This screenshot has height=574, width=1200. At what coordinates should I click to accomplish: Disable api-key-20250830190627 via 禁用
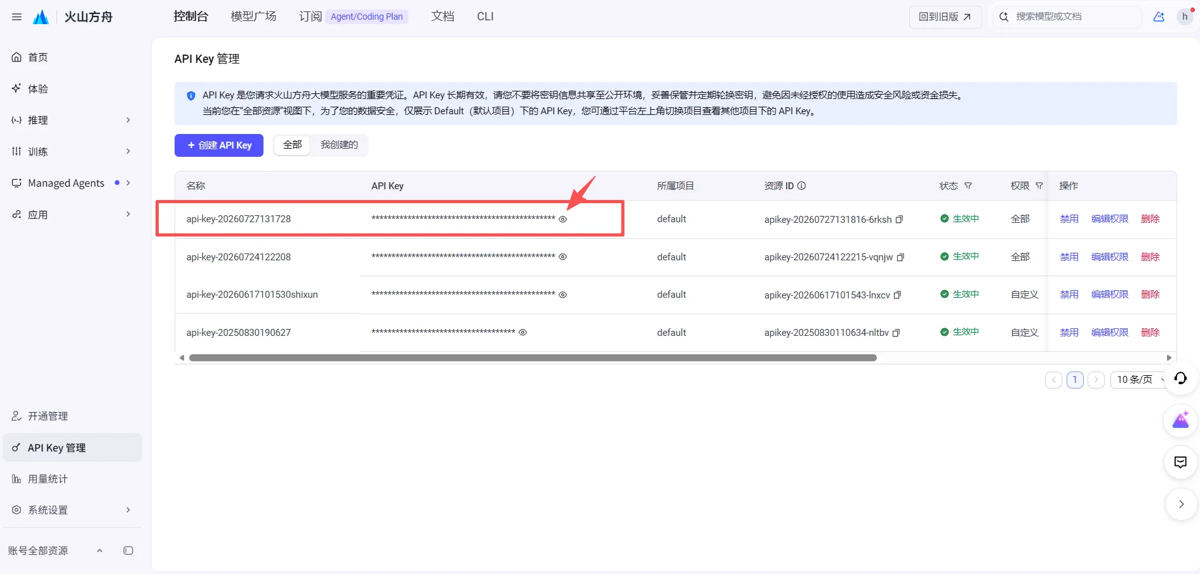1069,332
